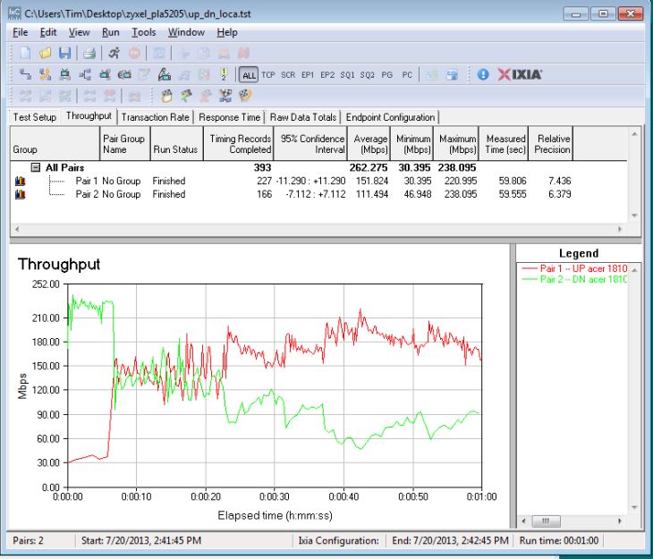
Task: Create a new test with New icon
Action: (x=25, y=53)
